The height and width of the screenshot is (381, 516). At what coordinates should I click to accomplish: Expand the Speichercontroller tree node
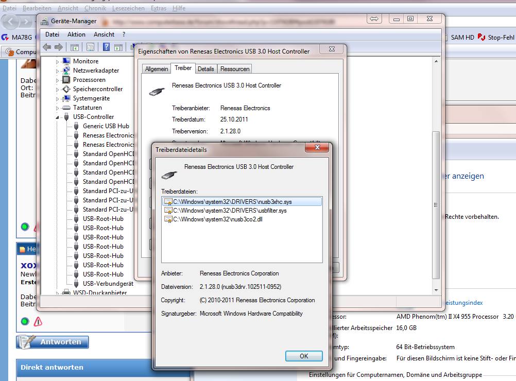tap(57, 90)
